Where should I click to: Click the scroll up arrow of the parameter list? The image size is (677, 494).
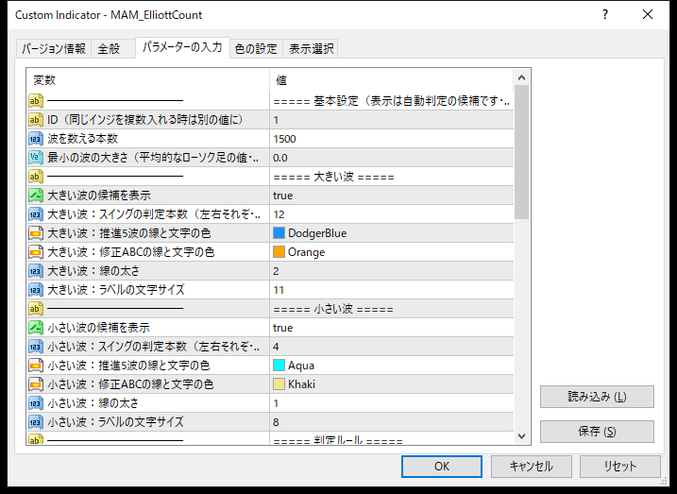(x=521, y=77)
